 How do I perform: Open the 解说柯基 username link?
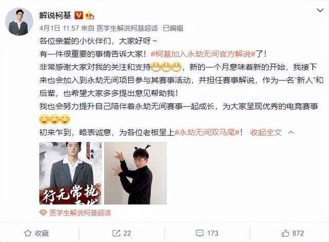pos(55,15)
